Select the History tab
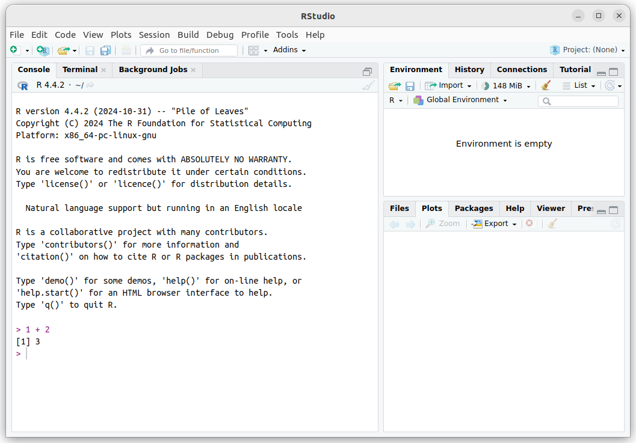636x443 pixels. 469,70
